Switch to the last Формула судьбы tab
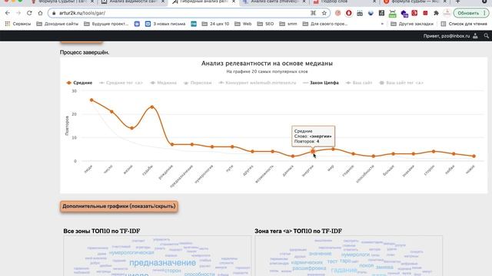Screen dimensions: 492x276 (414, 2)
